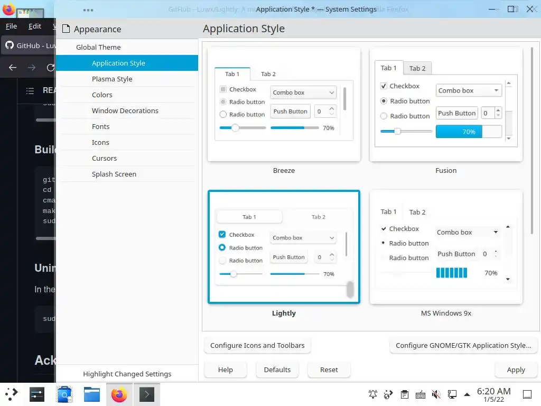The width and height of the screenshot is (541, 406).
Task: Go to Global Theme settings
Action: click(x=127, y=47)
